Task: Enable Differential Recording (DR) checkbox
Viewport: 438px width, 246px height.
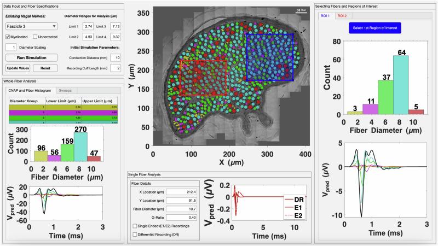Action: pos(135,235)
